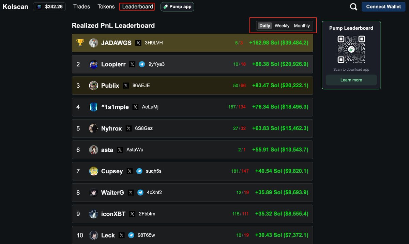The image size is (409, 244).
Task: Click the X icon next to WaiterG
Action: 131,193
